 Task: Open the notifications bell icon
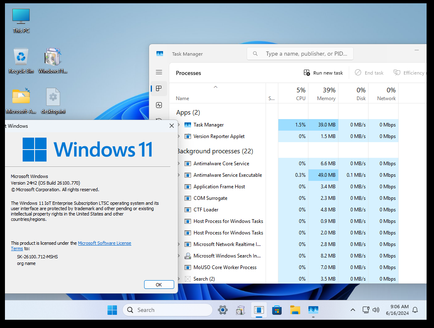coord(415,310)
